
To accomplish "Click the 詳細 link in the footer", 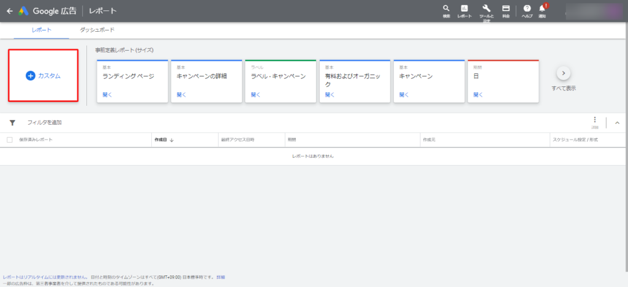I will [x=220, y=277].
